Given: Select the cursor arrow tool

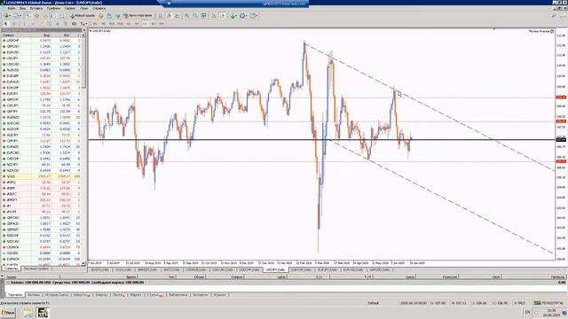Looking at the screenshot, I should 5,24.
